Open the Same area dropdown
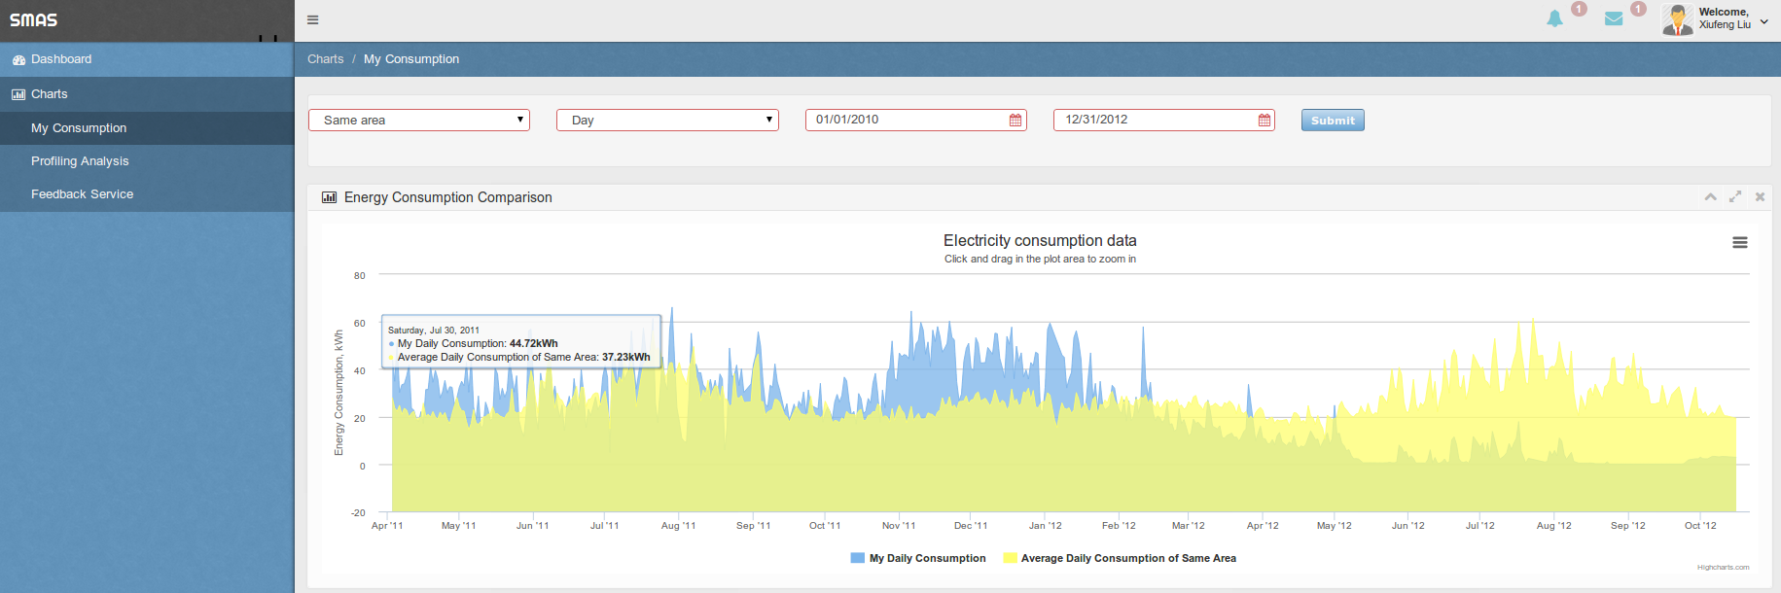Image resolution: width=1781 pixels, height=593 pixels. tap(419, 121)
